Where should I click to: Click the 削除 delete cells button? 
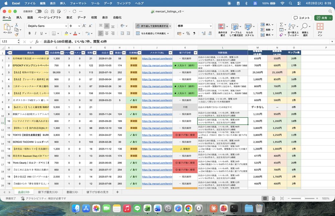[x=267, y=30]
